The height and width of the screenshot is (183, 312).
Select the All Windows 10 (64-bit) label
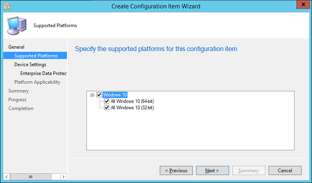click(132, 101)
